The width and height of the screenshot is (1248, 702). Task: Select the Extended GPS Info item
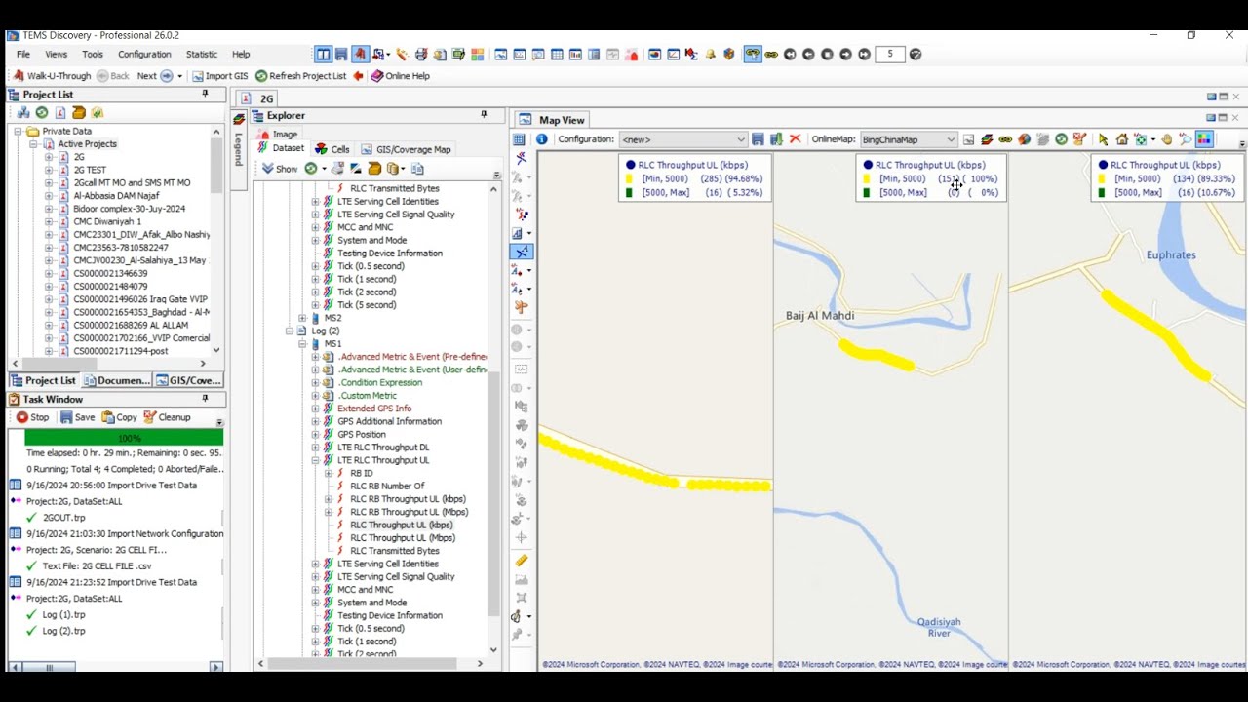tap(374, 409)
